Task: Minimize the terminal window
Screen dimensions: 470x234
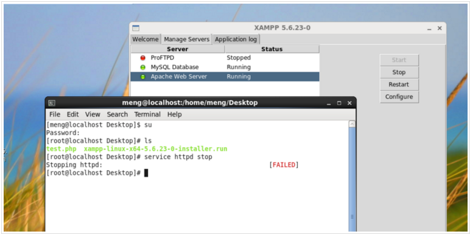Action: (x=329, y=103)
